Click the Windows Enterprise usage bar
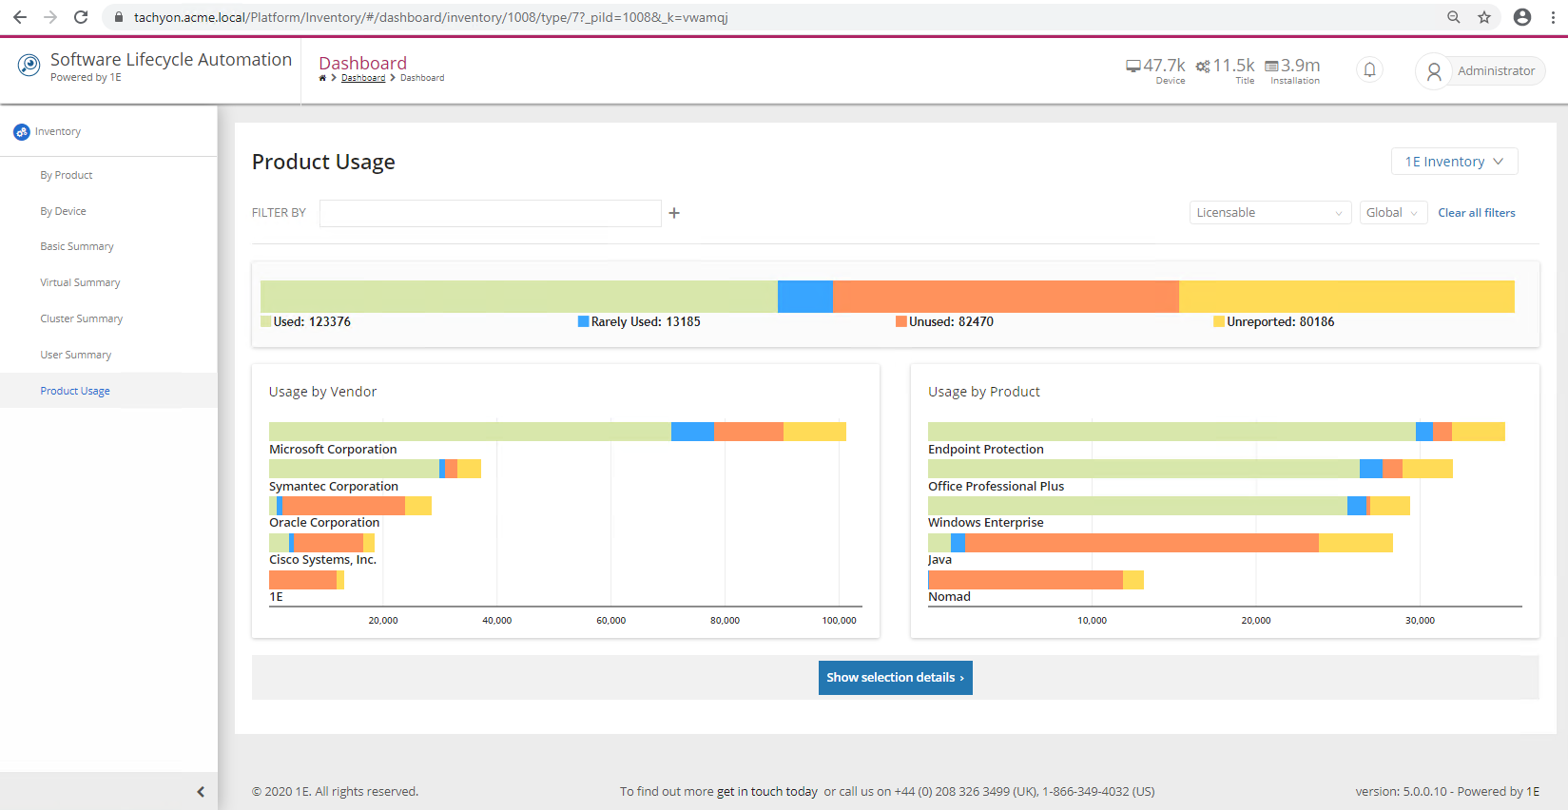Viewport: 1568px width, 810px height. click(1169, 506)
